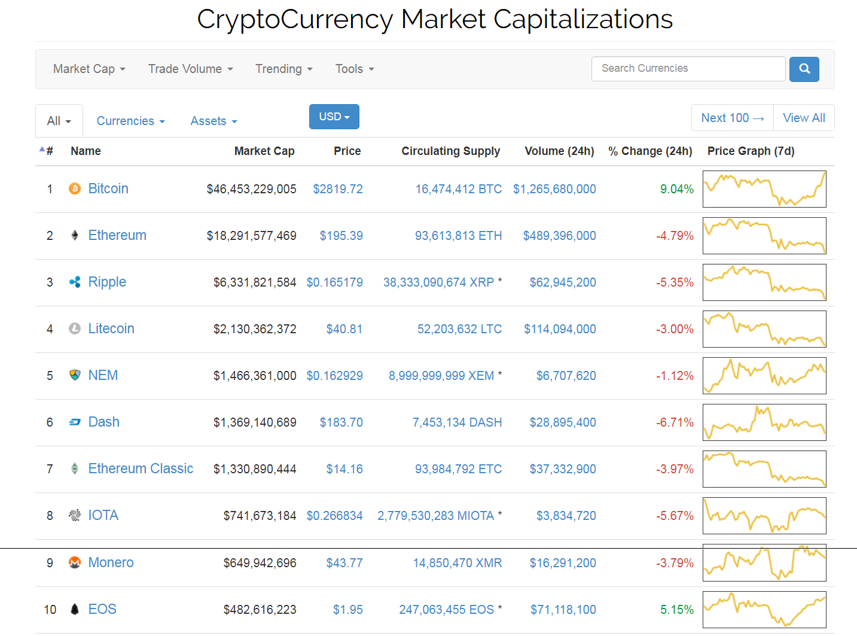Click the Monero logo icon
The width and height of the screenshot is (857, 636).
(x=75, y=563)
